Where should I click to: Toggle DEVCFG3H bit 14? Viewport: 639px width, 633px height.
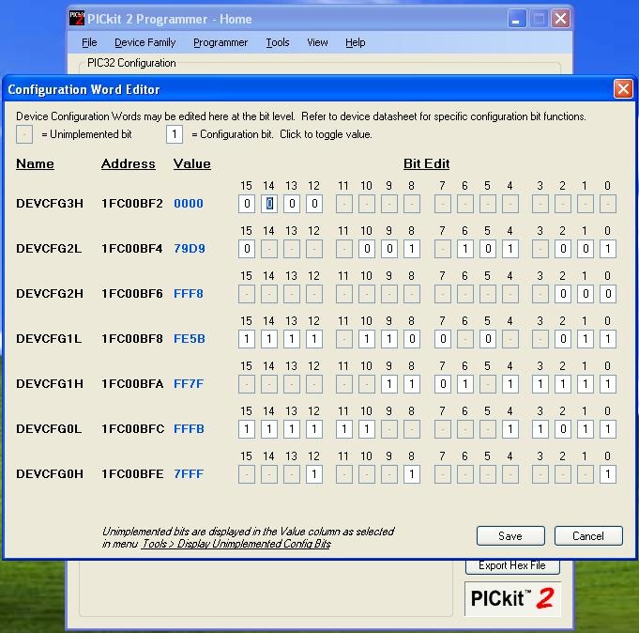(x=269, y=204)
